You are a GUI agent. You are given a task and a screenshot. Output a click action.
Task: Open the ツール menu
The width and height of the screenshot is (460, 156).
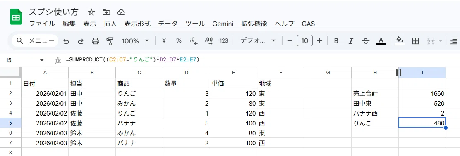[x=195, y=24]
